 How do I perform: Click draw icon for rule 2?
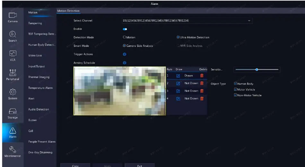(178, 83)
